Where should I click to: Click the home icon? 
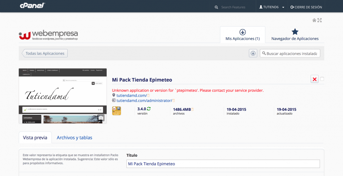(314, 20)
